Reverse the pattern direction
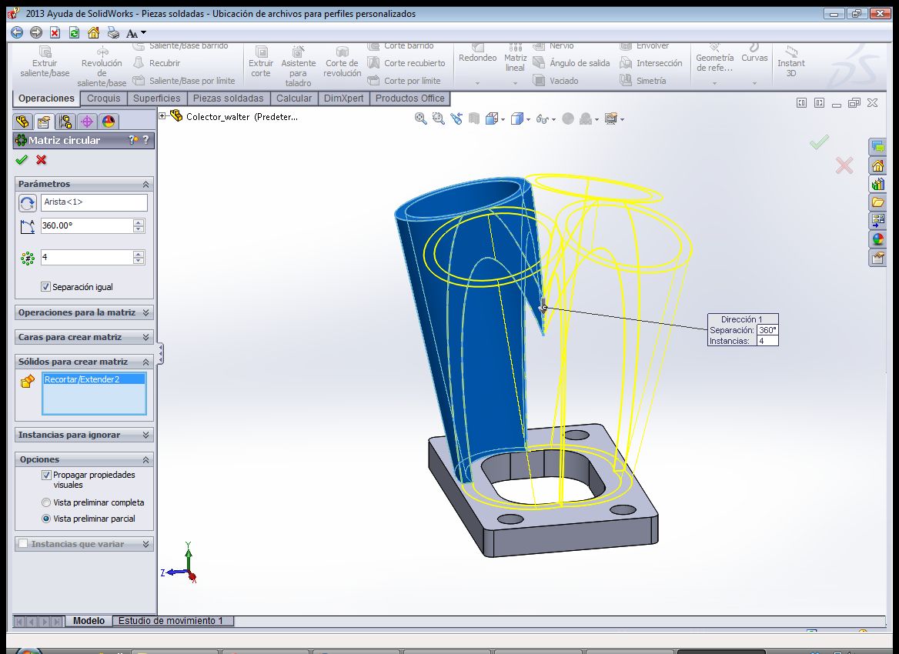Viewport: 899px width, 654px height. tap(28, 203)
